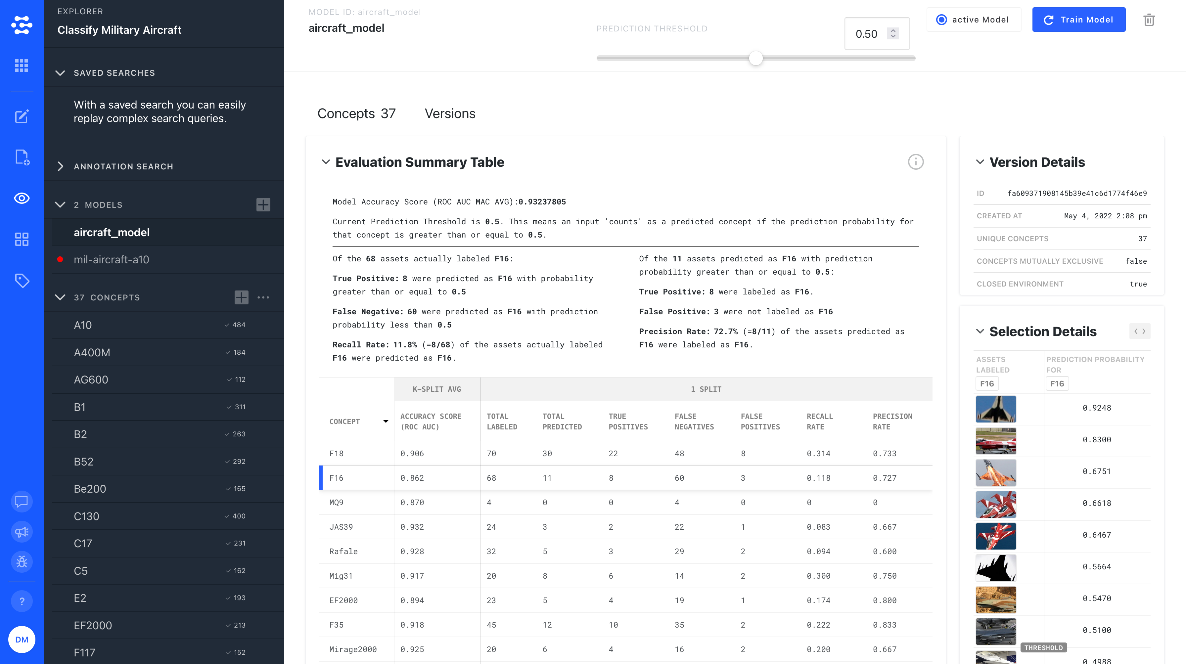Select the JAS39 row in table
The image size is (1186, 664).
click(x=626, y=527)
